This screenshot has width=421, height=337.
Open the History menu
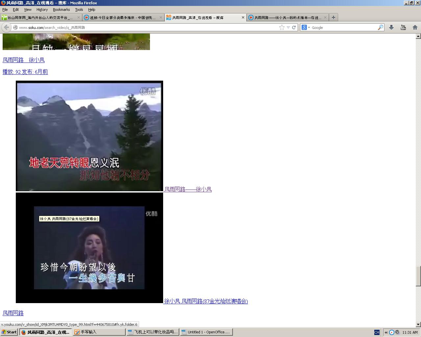[x=42, y=10]
